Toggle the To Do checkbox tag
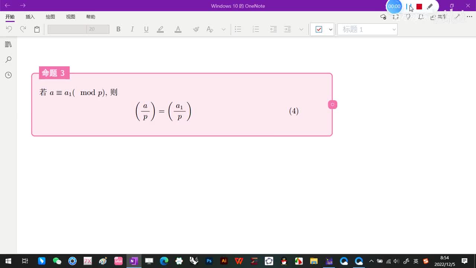Screen dimensions: 476x268 [319, 29]
